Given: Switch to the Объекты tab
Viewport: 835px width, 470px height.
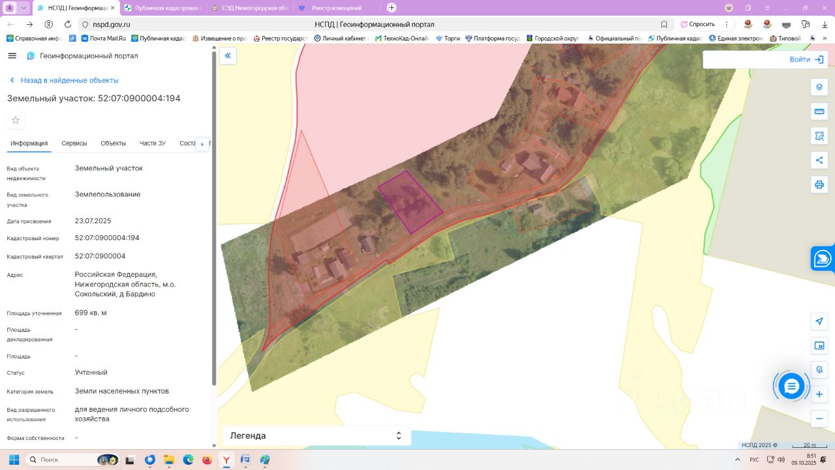Looking at the screenshot, I should tap(114, 144).
